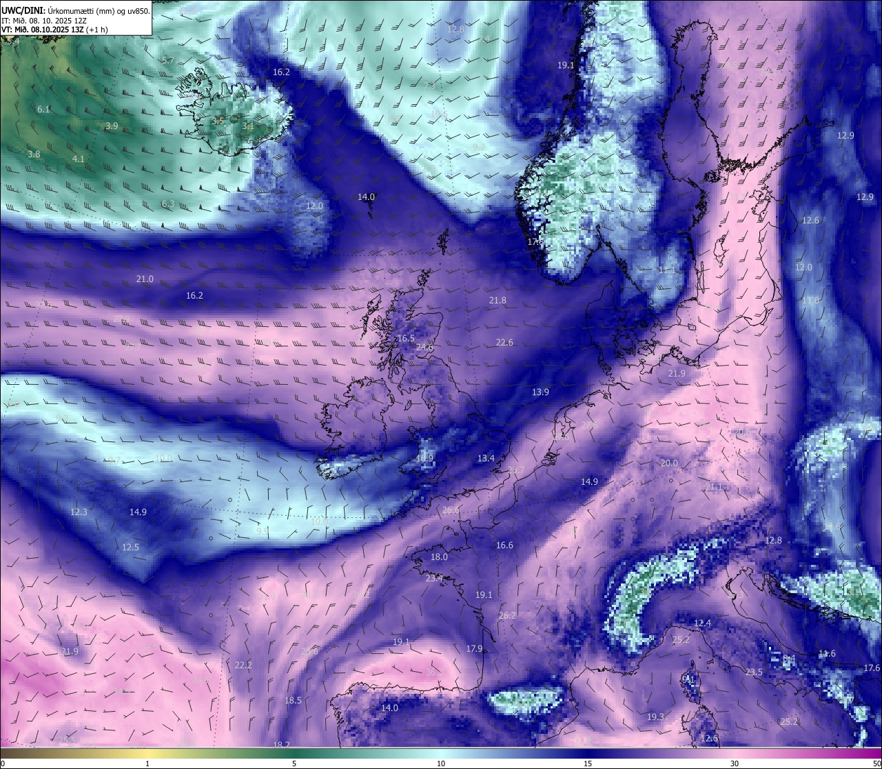Click the 3.9 value near Iceland
Image resolution: width=882 pixels, height=769 pixels.
coord(112,126)
